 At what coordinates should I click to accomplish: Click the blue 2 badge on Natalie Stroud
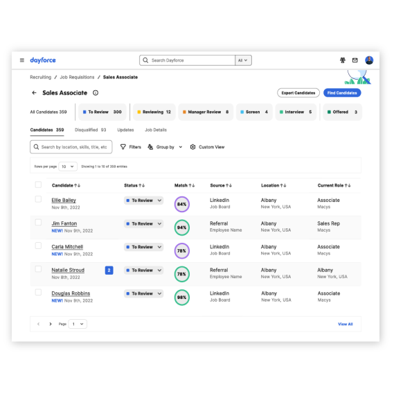[109, 270]
